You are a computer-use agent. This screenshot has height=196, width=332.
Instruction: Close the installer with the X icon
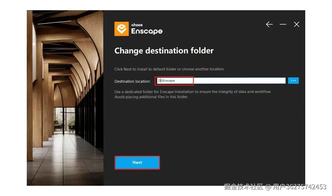click(297, 24)
